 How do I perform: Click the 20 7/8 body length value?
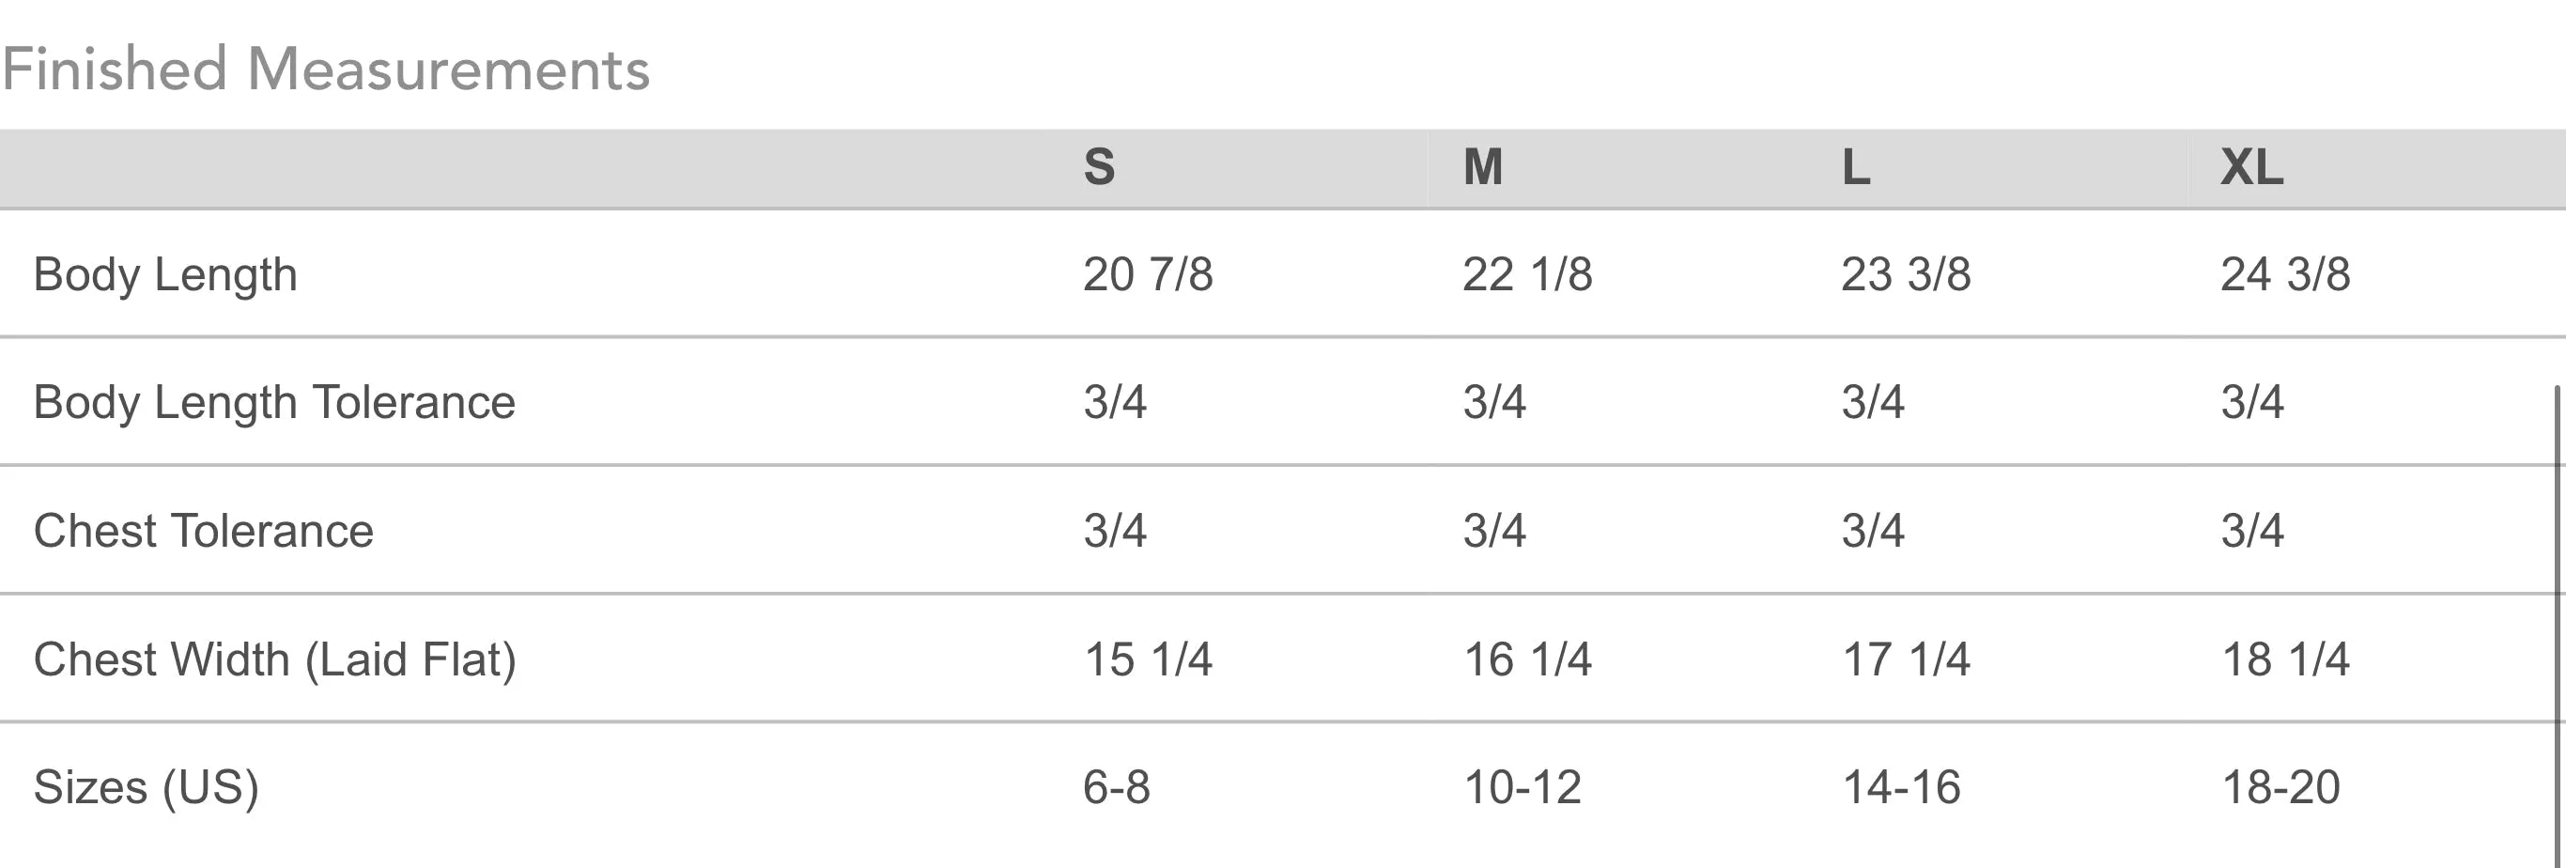1149,274
